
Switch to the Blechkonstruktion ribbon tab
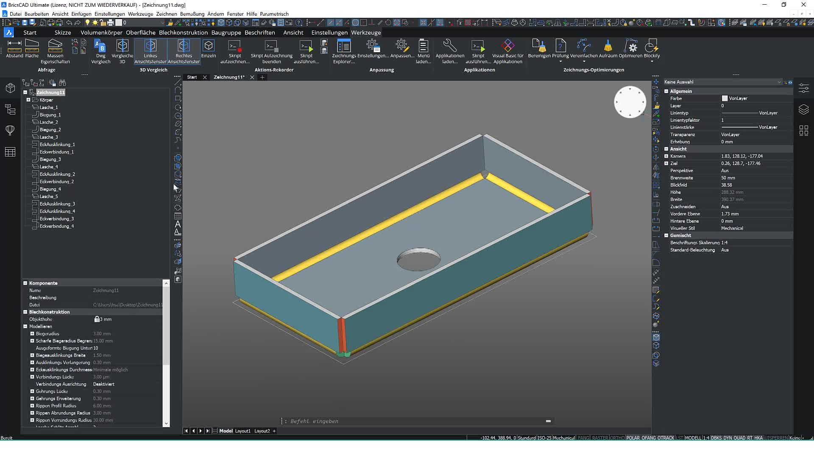coord(183,32)
